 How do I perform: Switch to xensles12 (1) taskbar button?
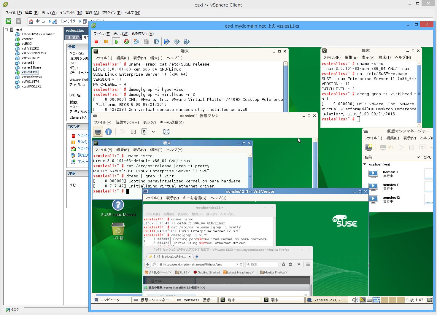[x=327, y=300]
